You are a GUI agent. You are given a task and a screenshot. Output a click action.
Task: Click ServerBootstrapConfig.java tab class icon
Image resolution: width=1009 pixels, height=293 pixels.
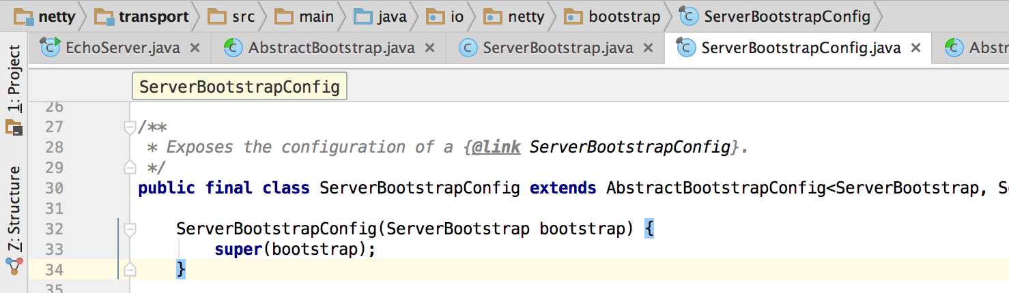[x=685, y=47]
